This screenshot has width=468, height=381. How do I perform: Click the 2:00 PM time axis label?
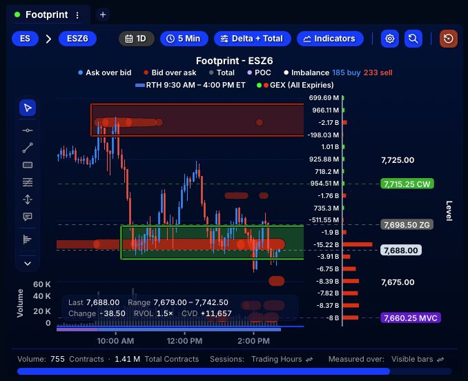tap(254, 341)
